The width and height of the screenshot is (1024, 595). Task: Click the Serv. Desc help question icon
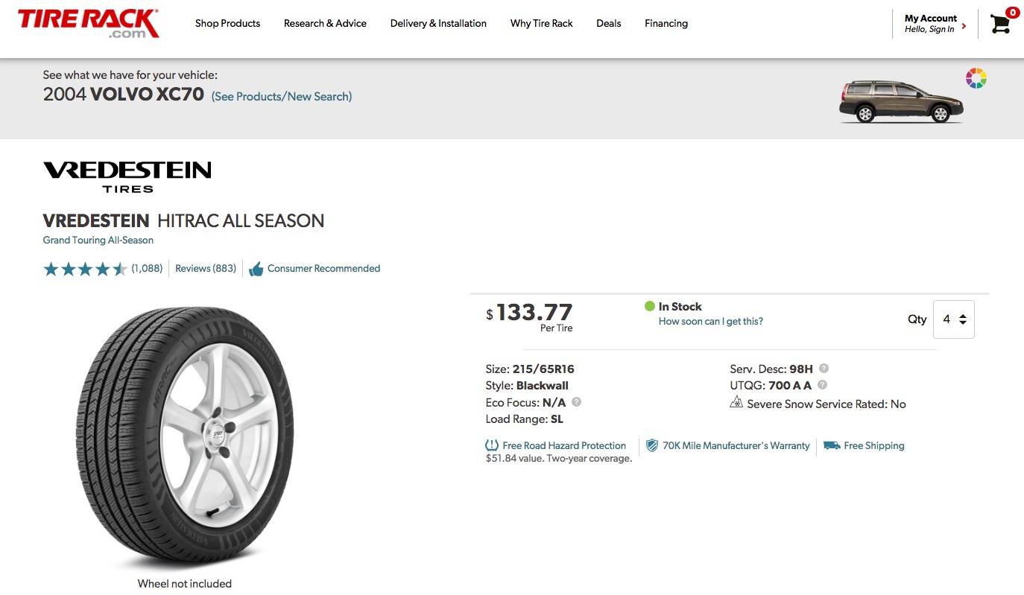(824, 368)
